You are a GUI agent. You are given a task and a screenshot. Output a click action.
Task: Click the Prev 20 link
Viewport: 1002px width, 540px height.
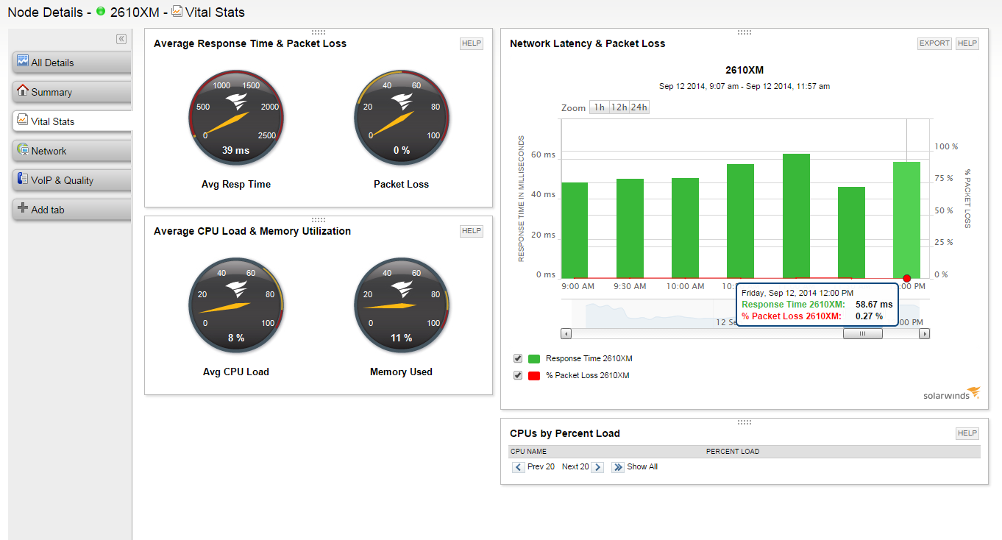coord(541,467)
